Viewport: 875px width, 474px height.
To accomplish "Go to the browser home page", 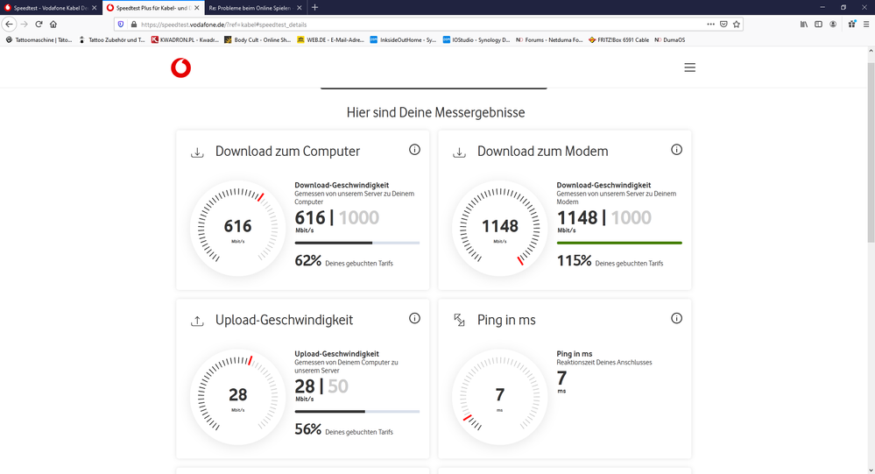I will pyautogui.click(x=53, y=25).
